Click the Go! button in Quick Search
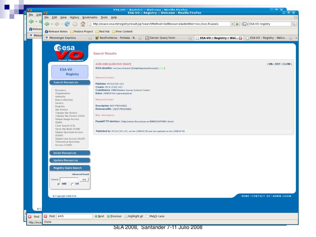The height and width of the screenshot is (237, 316). [84, 179]
